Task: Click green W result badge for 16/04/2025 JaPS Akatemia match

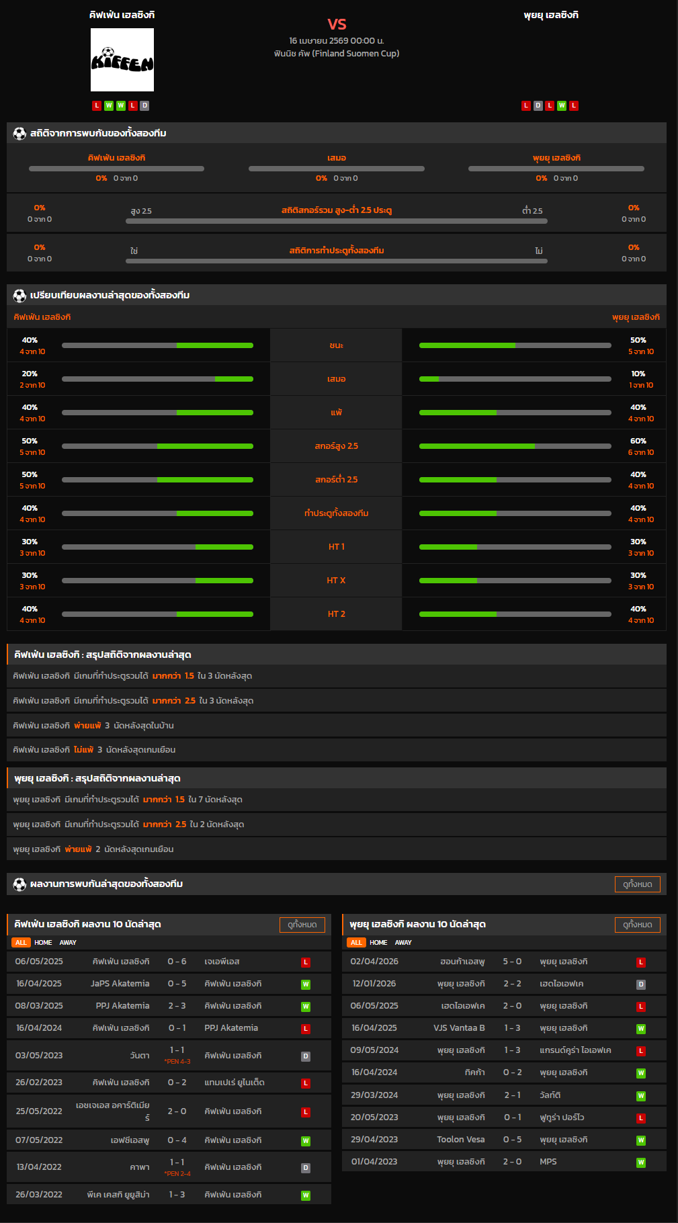Action: (x=306, y=984)
